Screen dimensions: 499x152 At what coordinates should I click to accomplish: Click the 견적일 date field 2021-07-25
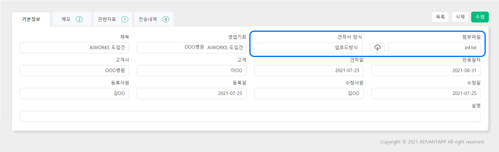[x=309, y=71]
